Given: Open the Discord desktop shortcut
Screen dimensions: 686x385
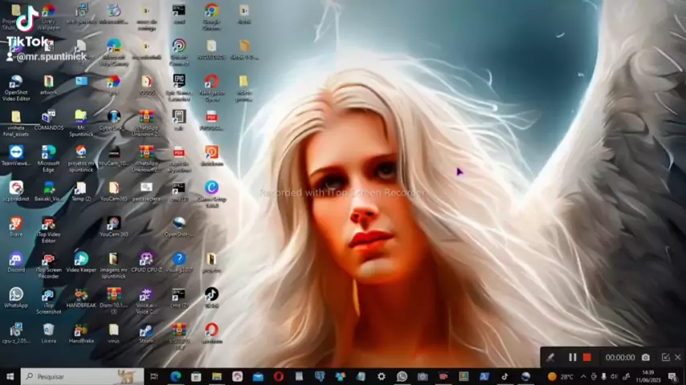Looking at the screenshot, I should pyautogui.click(x=16, y=262).
